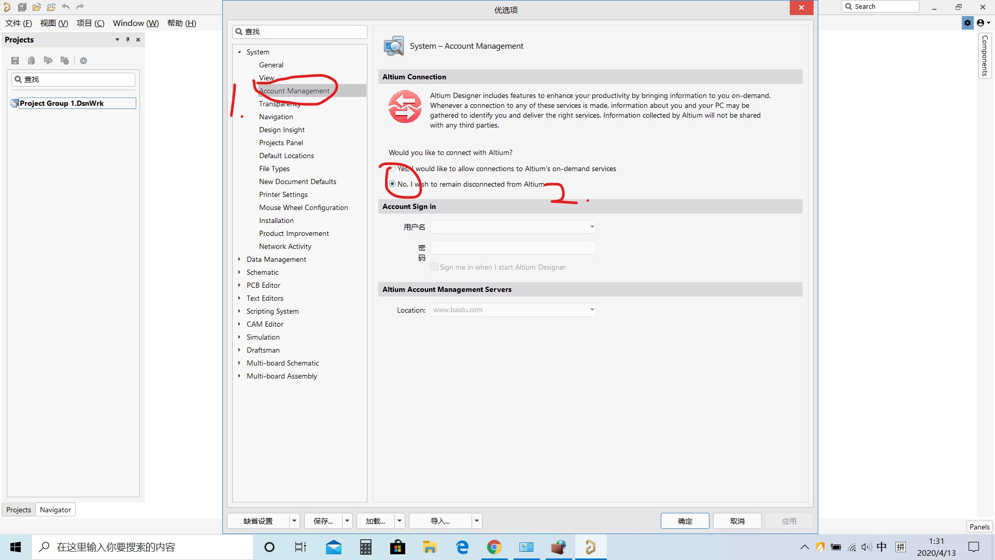This screenshot has height=560, width=995.
Task: Open Windows Start menu
Action: (16, 547)
